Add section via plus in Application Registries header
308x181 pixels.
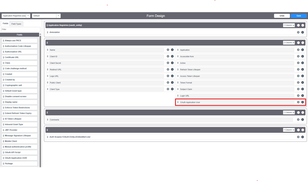click(299, 25)
